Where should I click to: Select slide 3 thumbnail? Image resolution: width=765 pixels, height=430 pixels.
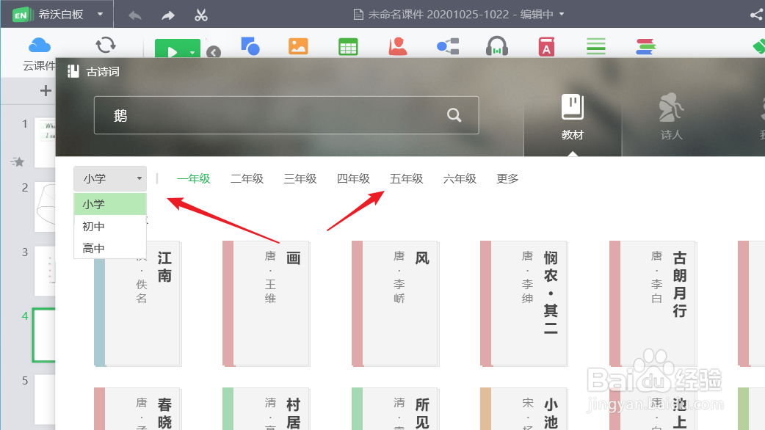tap(44, 271)
